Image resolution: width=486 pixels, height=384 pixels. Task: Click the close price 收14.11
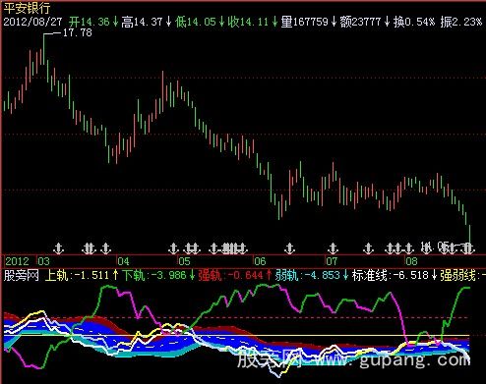coord(248,22)
